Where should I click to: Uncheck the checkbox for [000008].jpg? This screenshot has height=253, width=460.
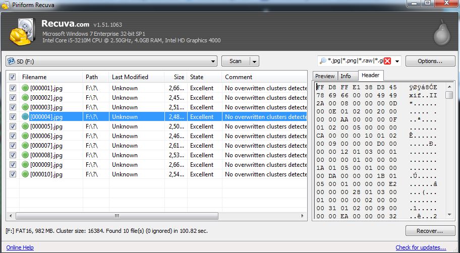(13, 155)
